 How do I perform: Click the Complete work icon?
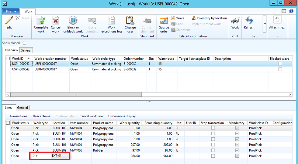point(41,20)
